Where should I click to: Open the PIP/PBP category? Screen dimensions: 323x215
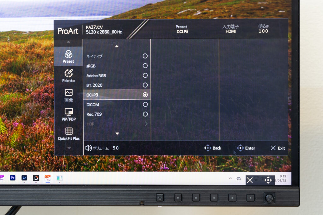coord(68,115)
